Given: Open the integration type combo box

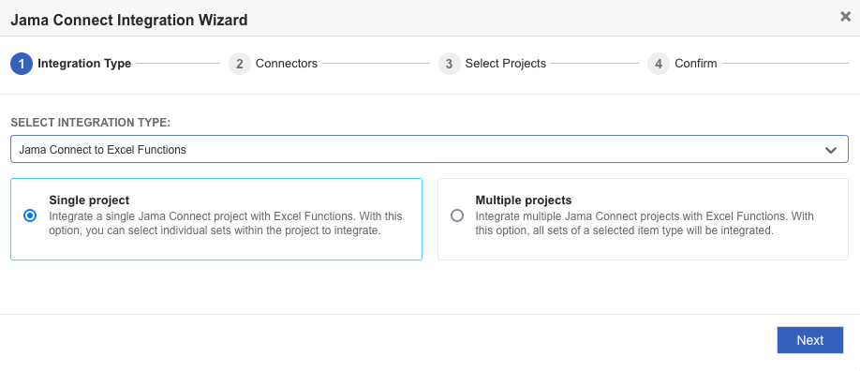Looking at the screenshot, I should [429, 149].
